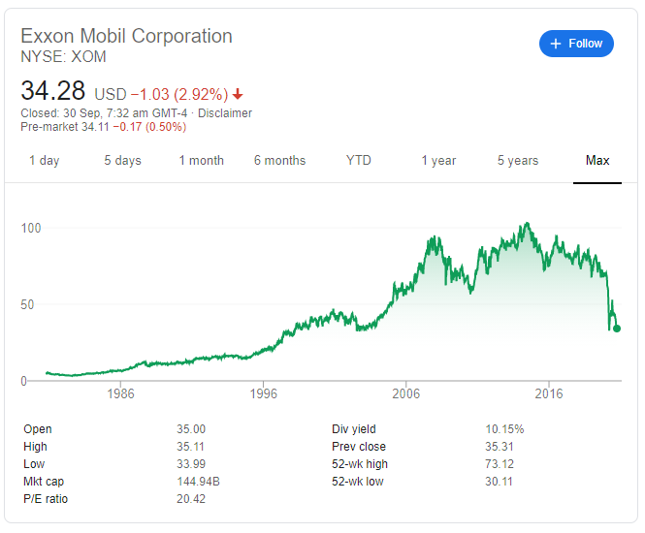
Task: Select the Max range tab
Action: (x=597, y=161)
